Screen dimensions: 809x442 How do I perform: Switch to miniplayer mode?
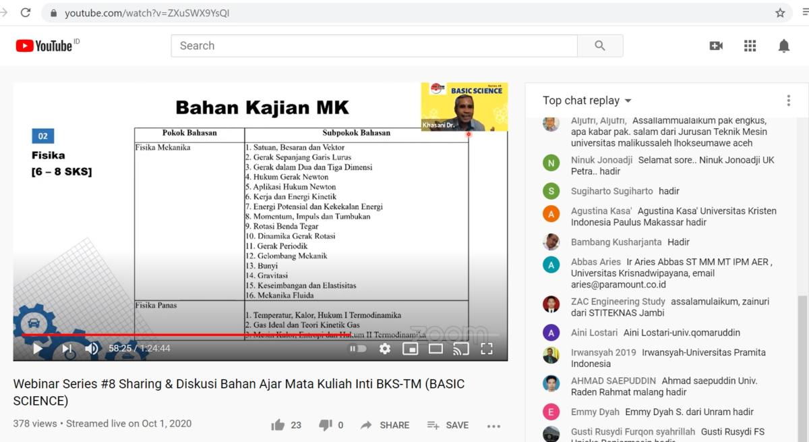410,349
